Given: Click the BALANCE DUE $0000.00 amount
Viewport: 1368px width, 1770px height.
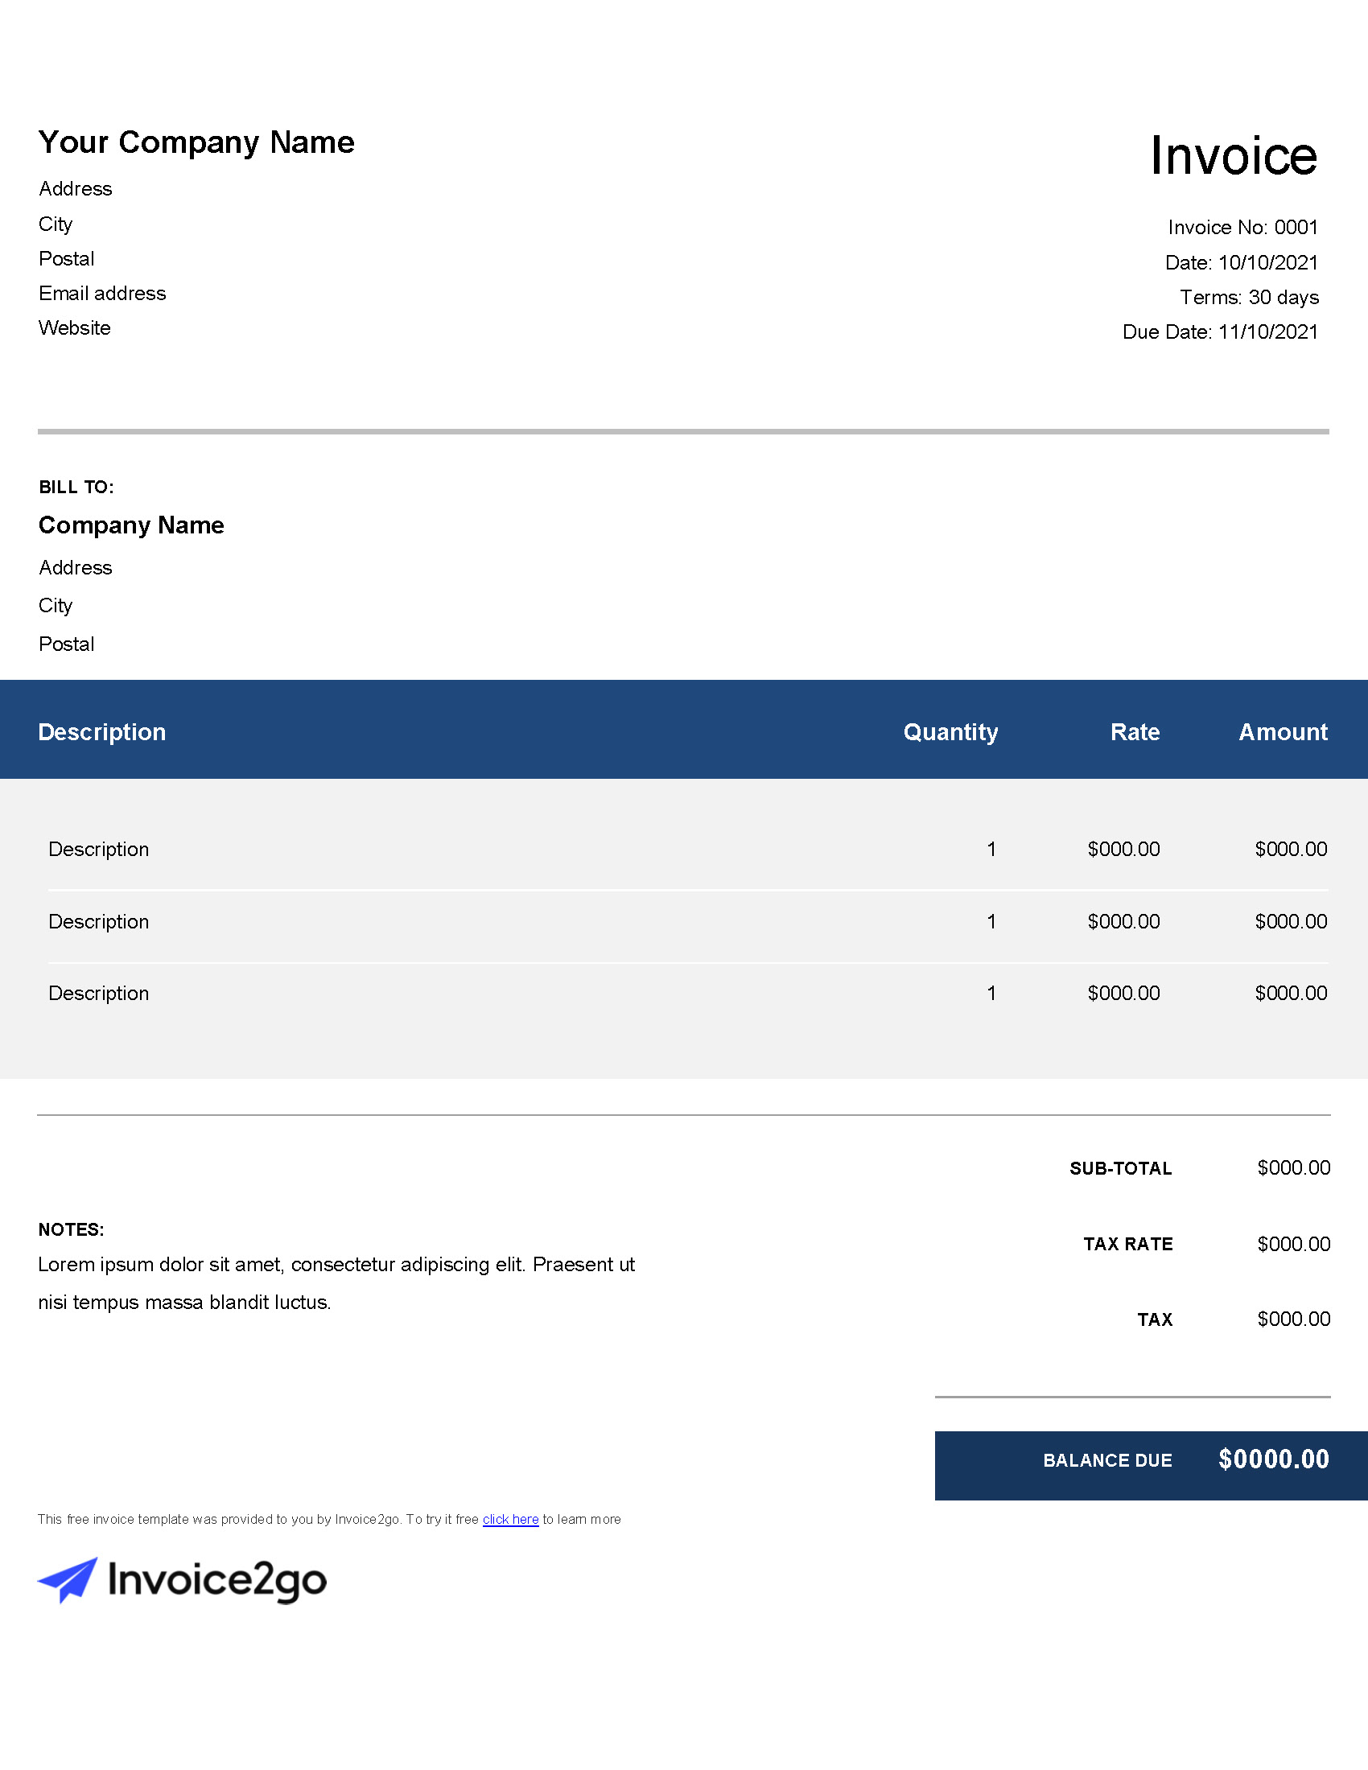Looking at the screenshot, I should [1273, 1459].
